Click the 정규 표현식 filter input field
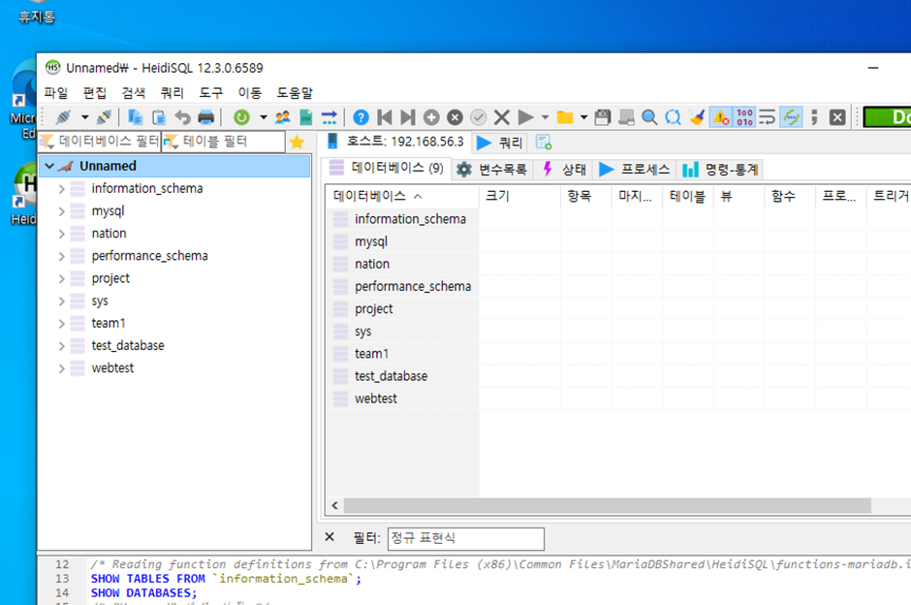The image size is (911, 605). 465,538
